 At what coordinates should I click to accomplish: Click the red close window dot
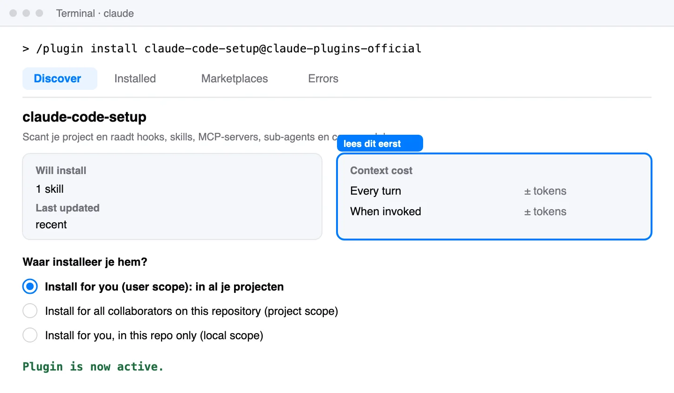point(13,13)
